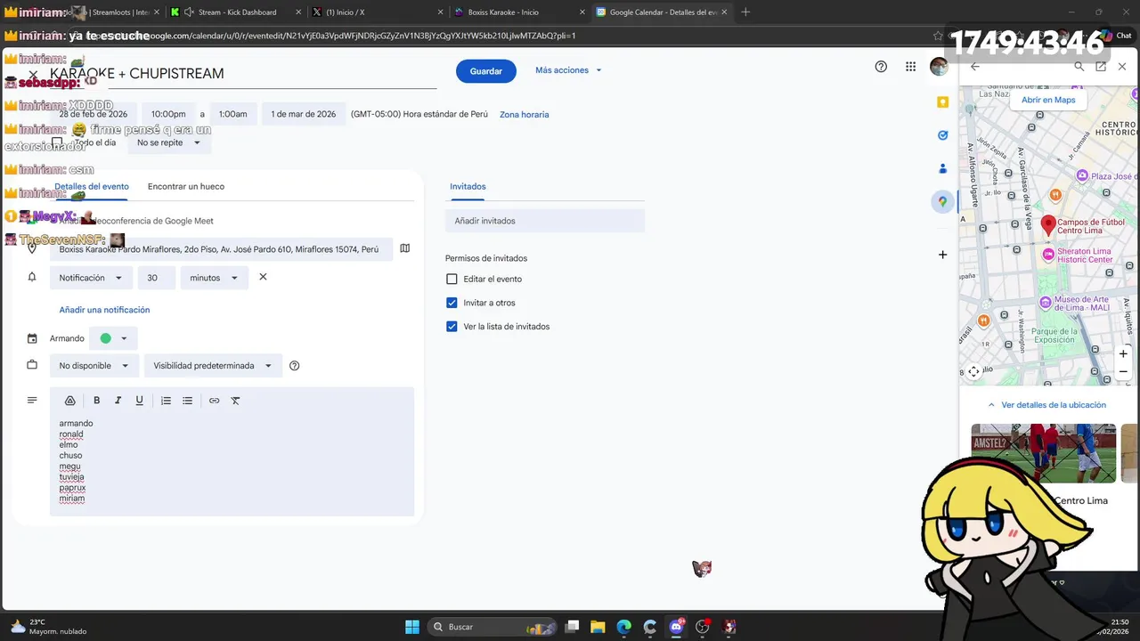Click end time '1:00am' field
Screen dimensions: 1140x641
[232, 114]
